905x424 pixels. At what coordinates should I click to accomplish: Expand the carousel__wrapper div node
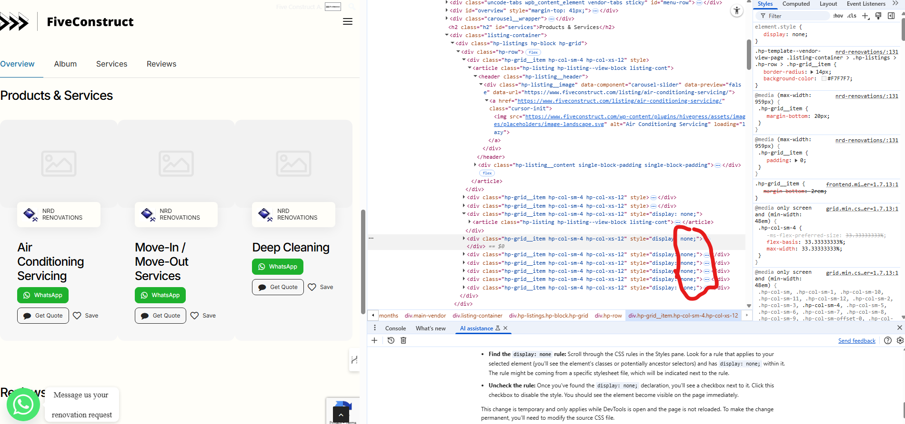click(x=447, y=19)
